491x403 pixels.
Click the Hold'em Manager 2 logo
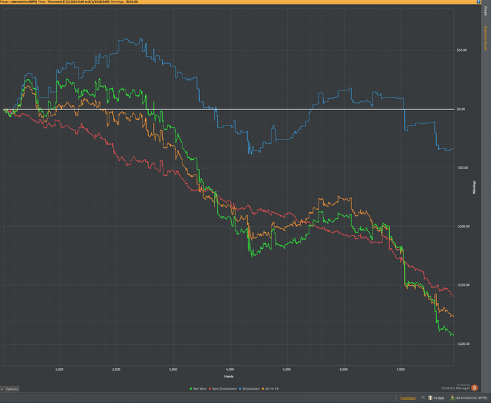[474, 388]
